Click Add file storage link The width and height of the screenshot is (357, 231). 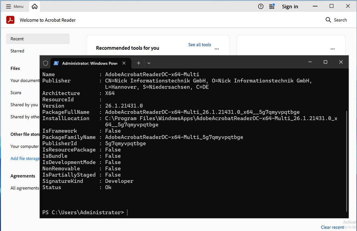[25, 158]
